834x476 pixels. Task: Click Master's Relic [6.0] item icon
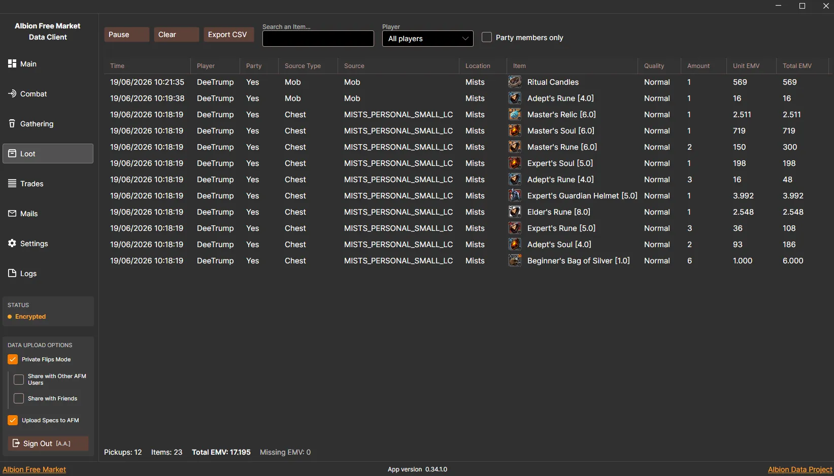click(515, 114)
